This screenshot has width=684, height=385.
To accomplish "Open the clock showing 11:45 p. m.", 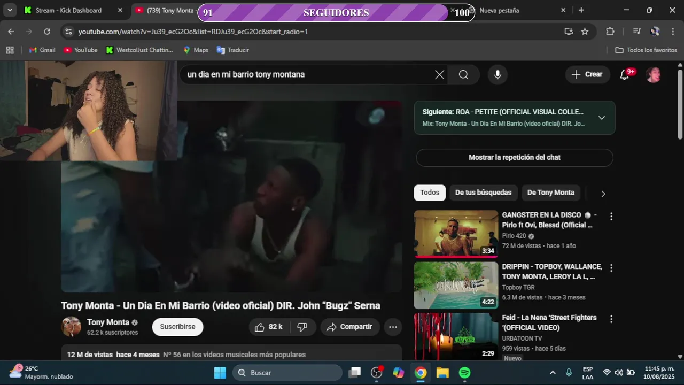I will coord(659,372).
